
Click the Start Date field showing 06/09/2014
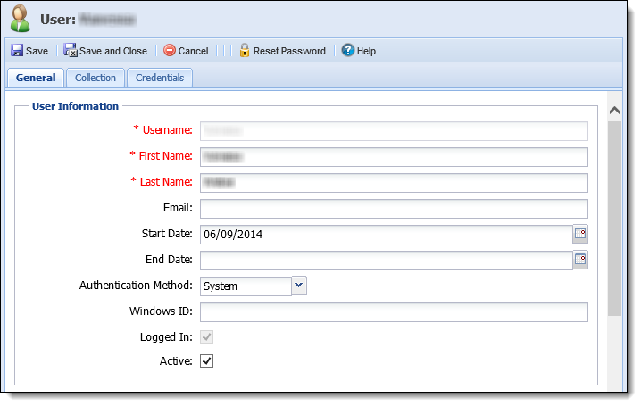387,235
